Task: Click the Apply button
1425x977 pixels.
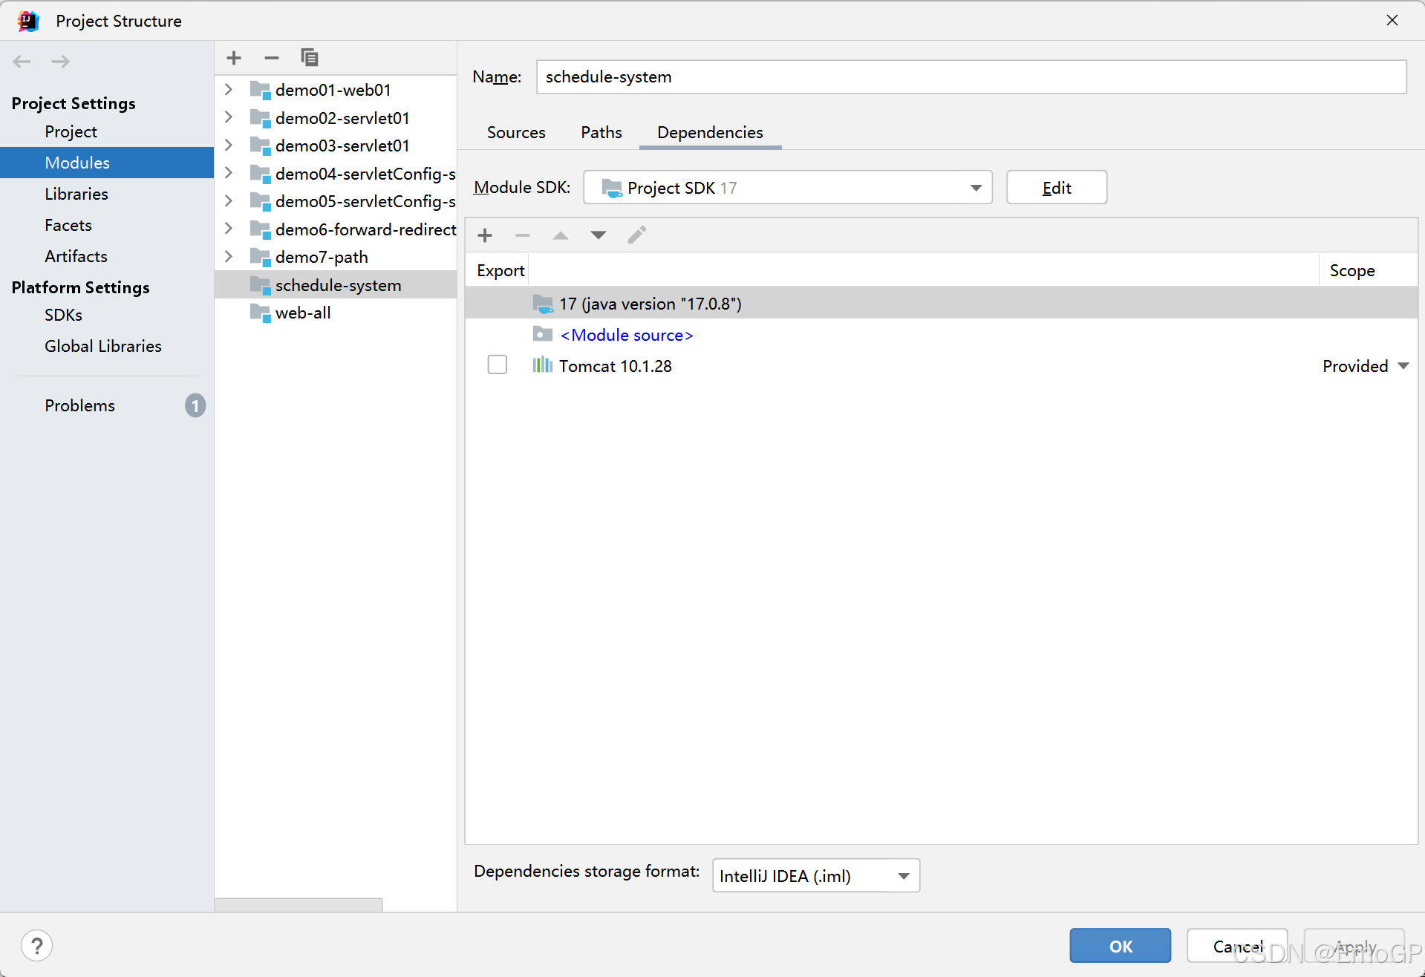Action: [1354, 946]
